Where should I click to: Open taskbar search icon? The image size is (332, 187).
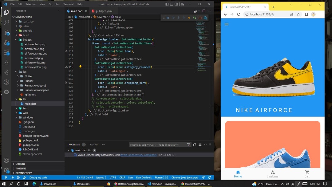[11, 184]
